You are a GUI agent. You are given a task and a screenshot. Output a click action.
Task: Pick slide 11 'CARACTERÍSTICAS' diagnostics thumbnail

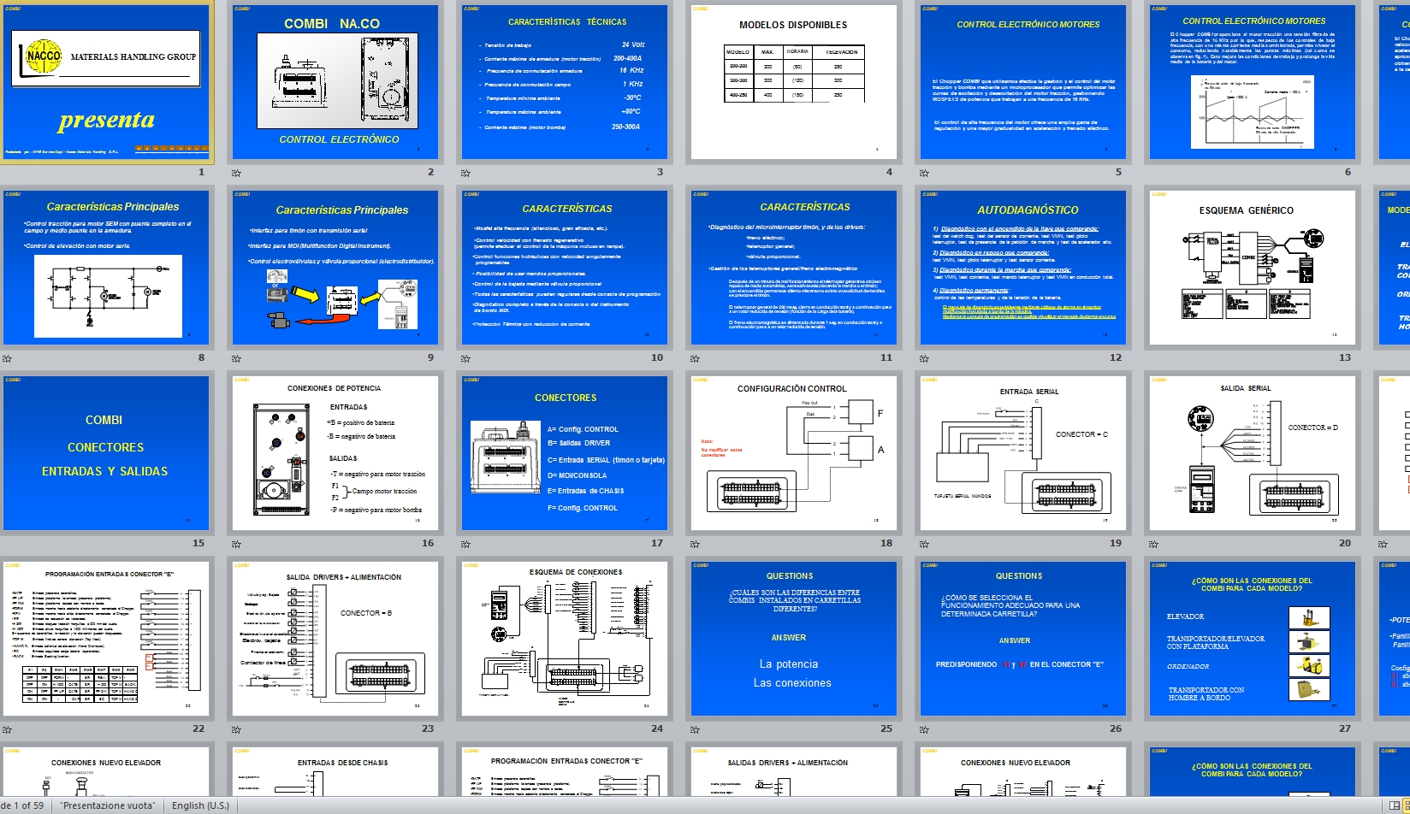pos(794,268)
